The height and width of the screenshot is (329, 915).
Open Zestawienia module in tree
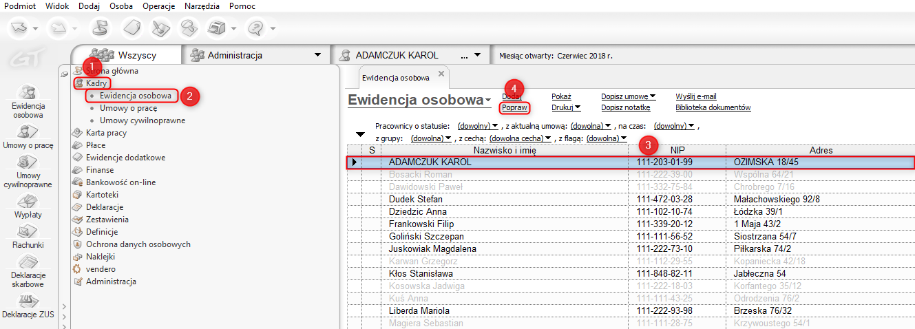[107, 220]
